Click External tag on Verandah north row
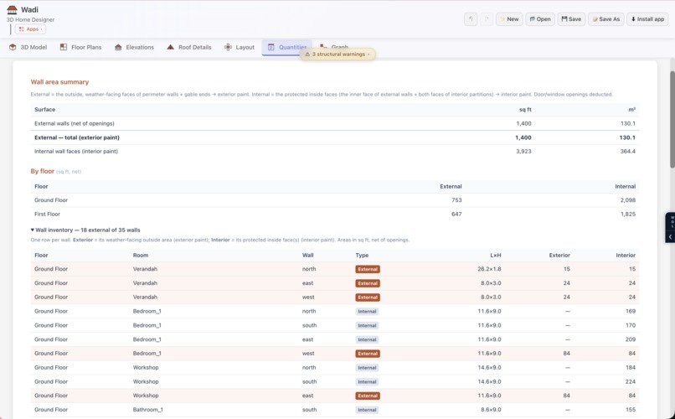 point(368,269)
